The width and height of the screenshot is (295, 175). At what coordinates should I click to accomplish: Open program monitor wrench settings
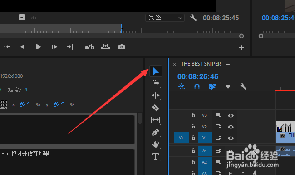tap(193, 18)
